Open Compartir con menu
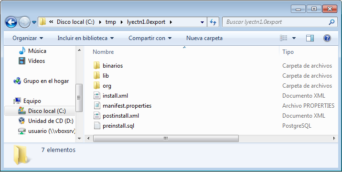This screenshot has width=342, height=172. click(150, 38)
